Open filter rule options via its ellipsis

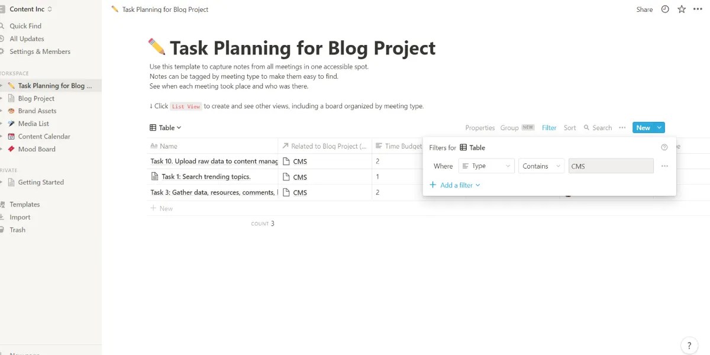point(664,166)
